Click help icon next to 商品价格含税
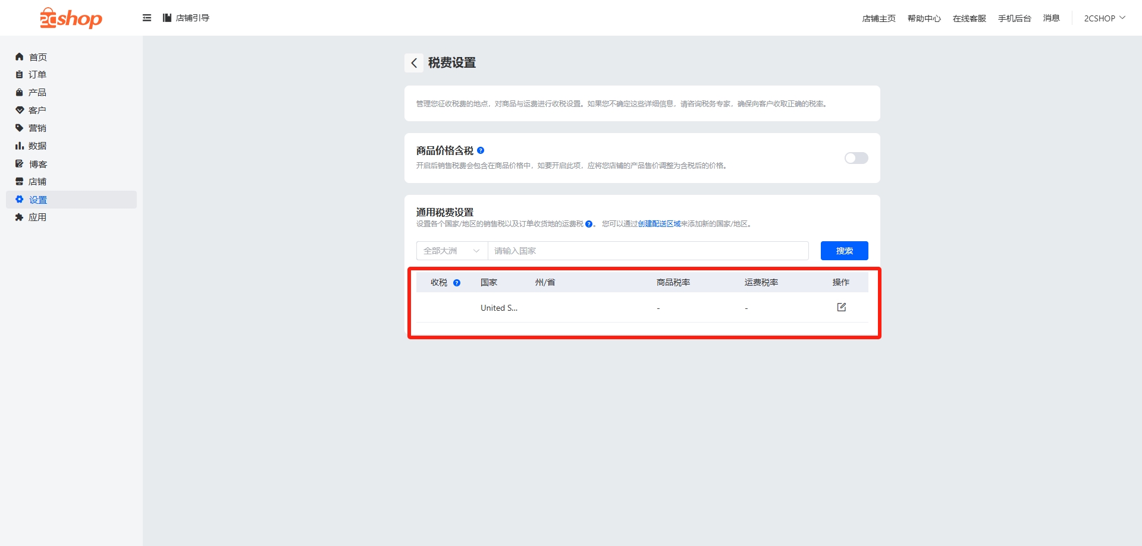Screen dimensions: 1142x546 pos(481,150)
